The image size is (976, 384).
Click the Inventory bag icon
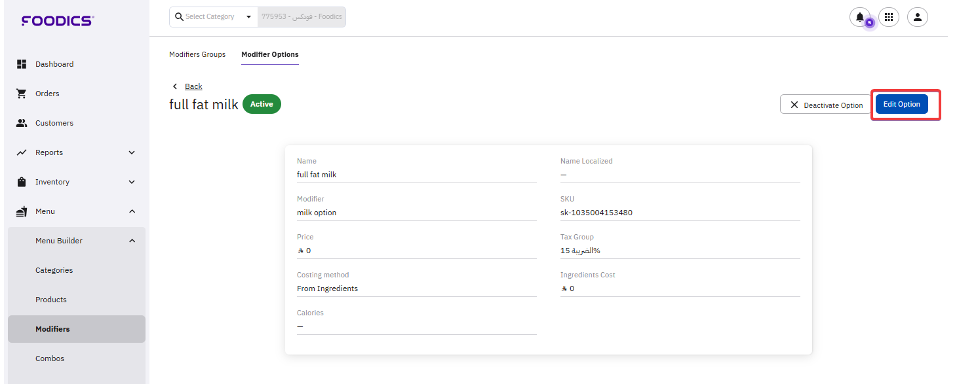(22, 182)
